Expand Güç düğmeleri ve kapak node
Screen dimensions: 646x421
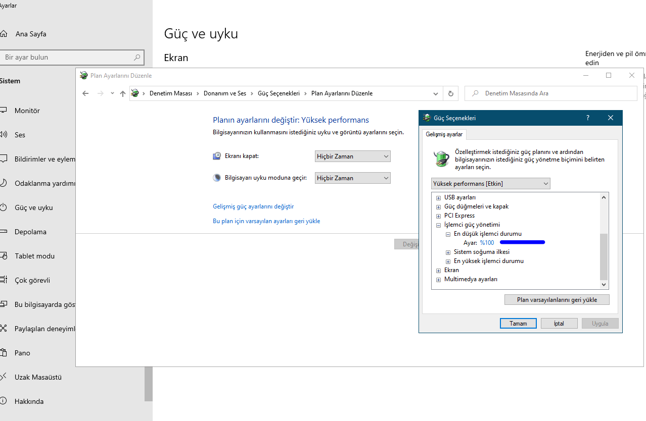(438, 207)
